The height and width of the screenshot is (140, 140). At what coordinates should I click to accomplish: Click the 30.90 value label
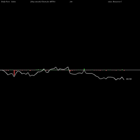coord(129,79)
